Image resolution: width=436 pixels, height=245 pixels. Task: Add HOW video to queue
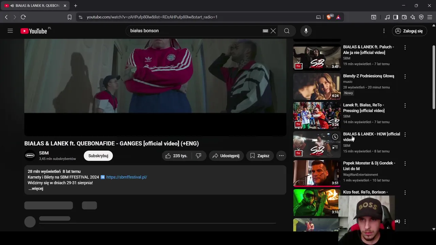click(x=335, y=147)
